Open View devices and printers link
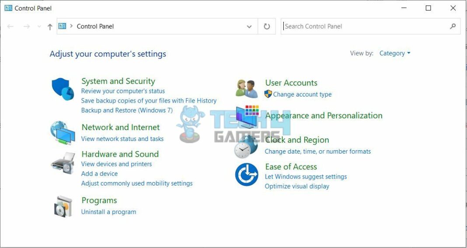The image size is (467, 248). (116, 164)
